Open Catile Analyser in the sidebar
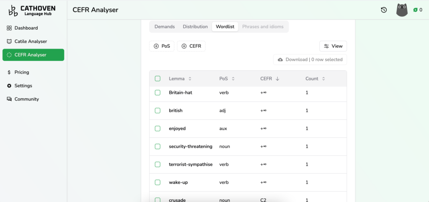The height and width of the screenshot is (202, 429). click(x=31, y=41)
